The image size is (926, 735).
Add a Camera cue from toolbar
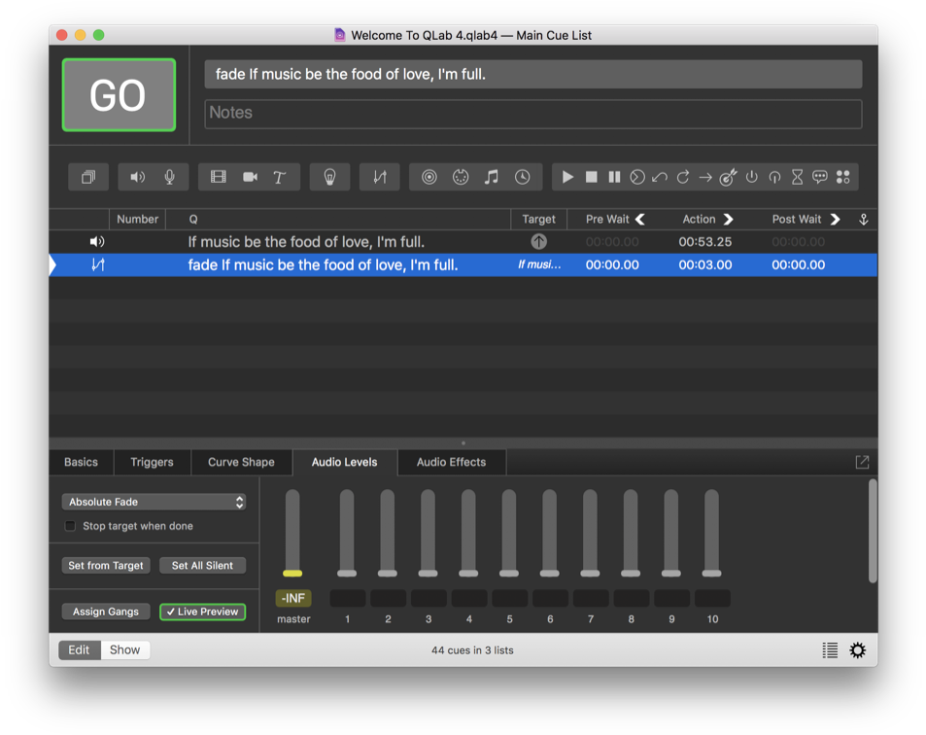click(250, 177)
